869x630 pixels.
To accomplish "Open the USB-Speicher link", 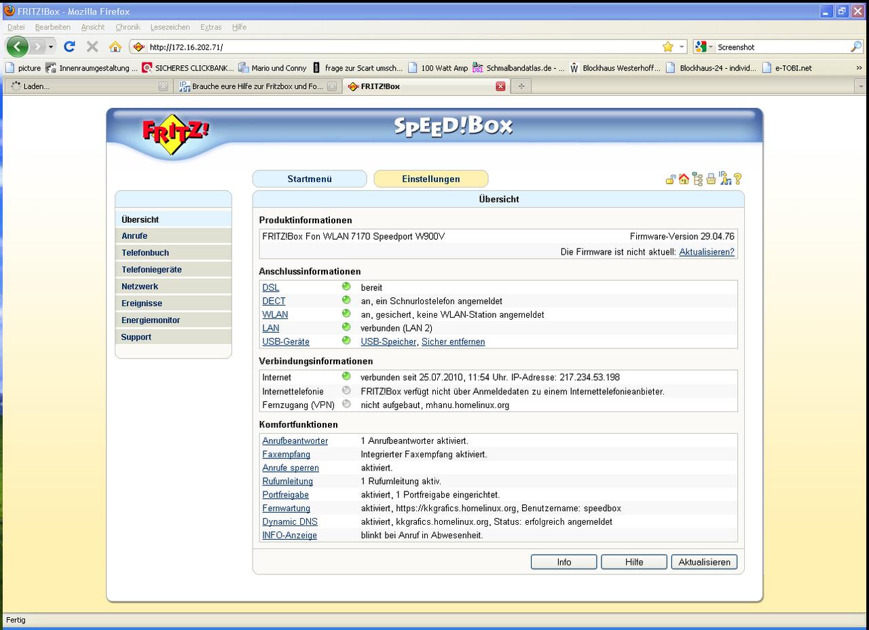I will point(388,341).
